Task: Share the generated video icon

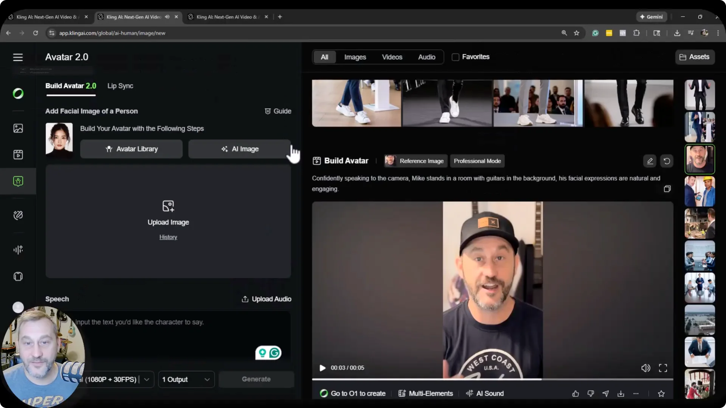Action: pyautogui.click(x=606, y=394)
